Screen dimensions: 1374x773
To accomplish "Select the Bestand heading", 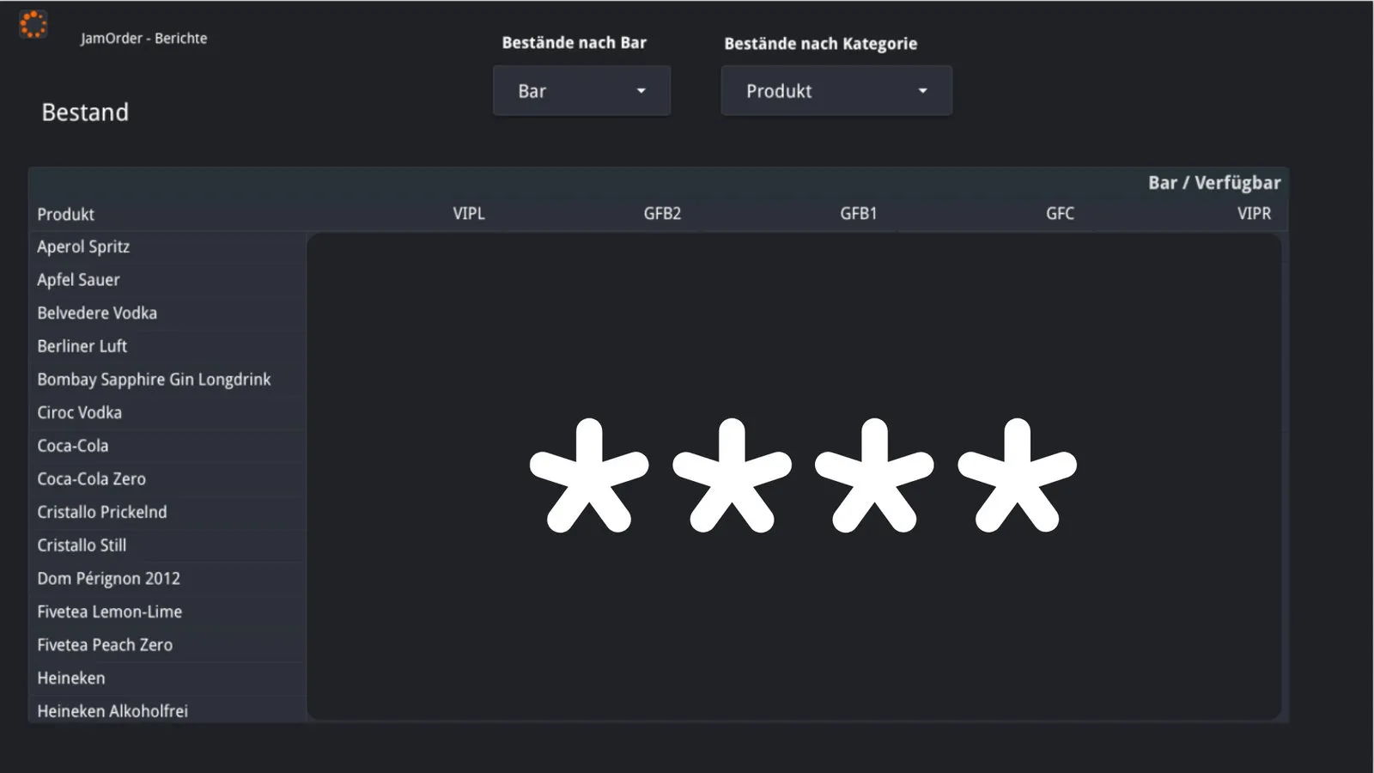I will [85, 113].
